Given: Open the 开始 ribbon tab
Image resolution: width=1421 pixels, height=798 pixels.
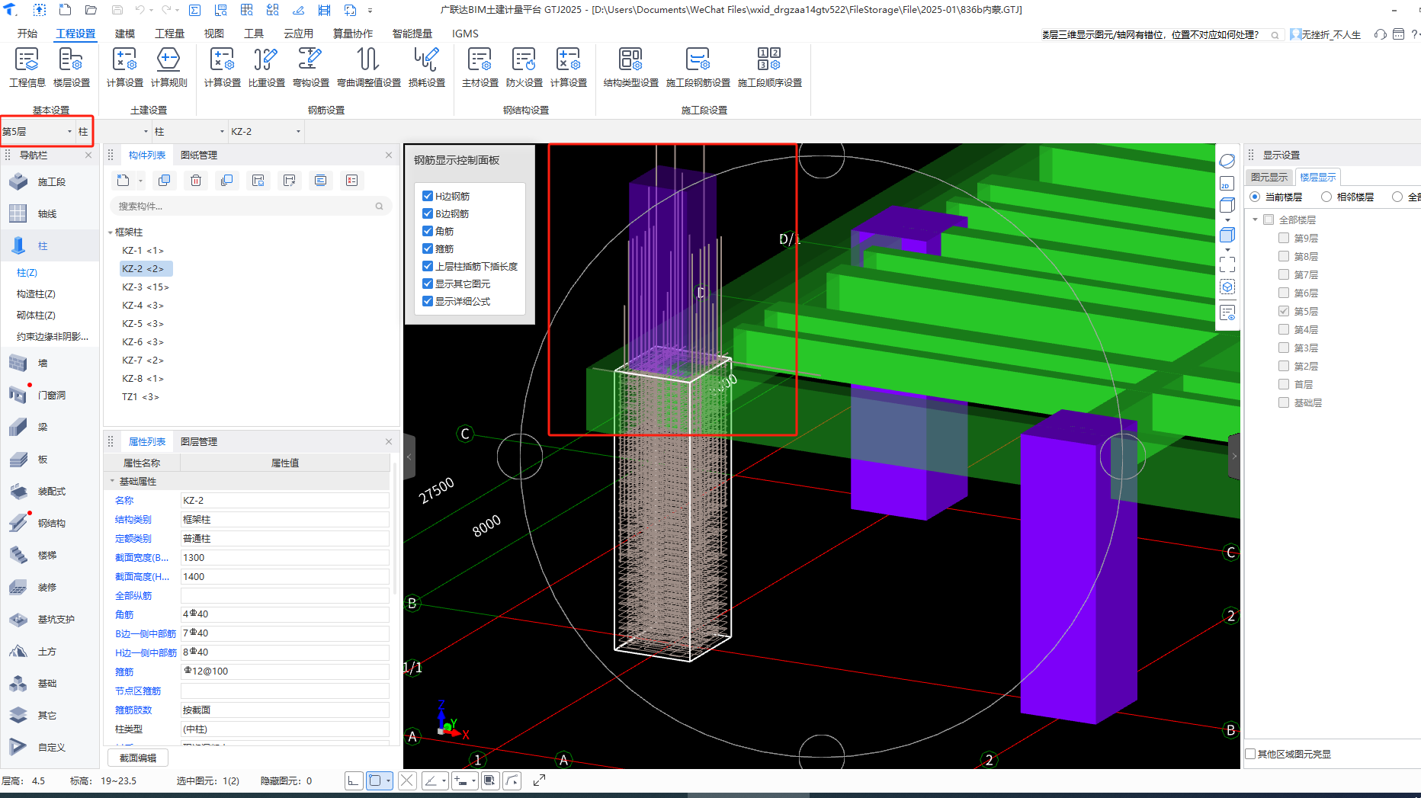Looking at the screenshot, I should point(27,34).
